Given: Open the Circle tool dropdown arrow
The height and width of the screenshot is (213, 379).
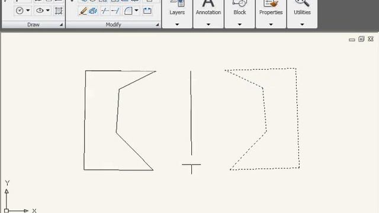Looking at the screenshot, I should [x=28, y=11].
